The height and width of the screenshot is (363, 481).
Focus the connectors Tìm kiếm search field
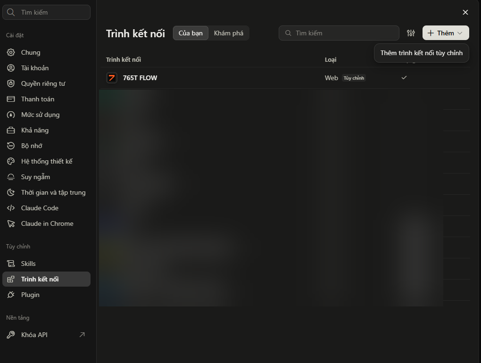[x=339, y=33]
